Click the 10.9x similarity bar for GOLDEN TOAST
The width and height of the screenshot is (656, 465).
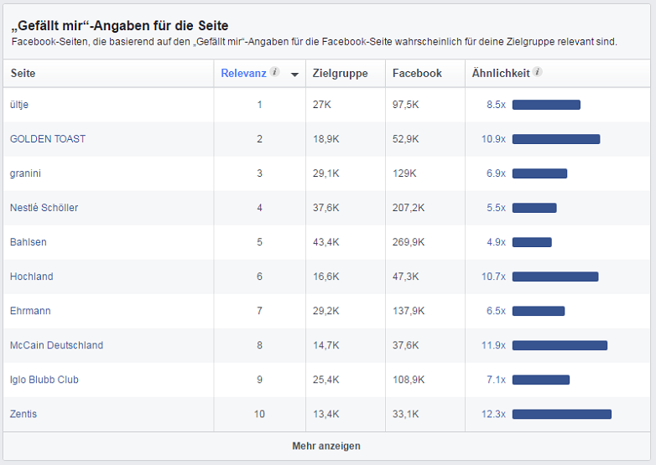[x=556, y=139]
